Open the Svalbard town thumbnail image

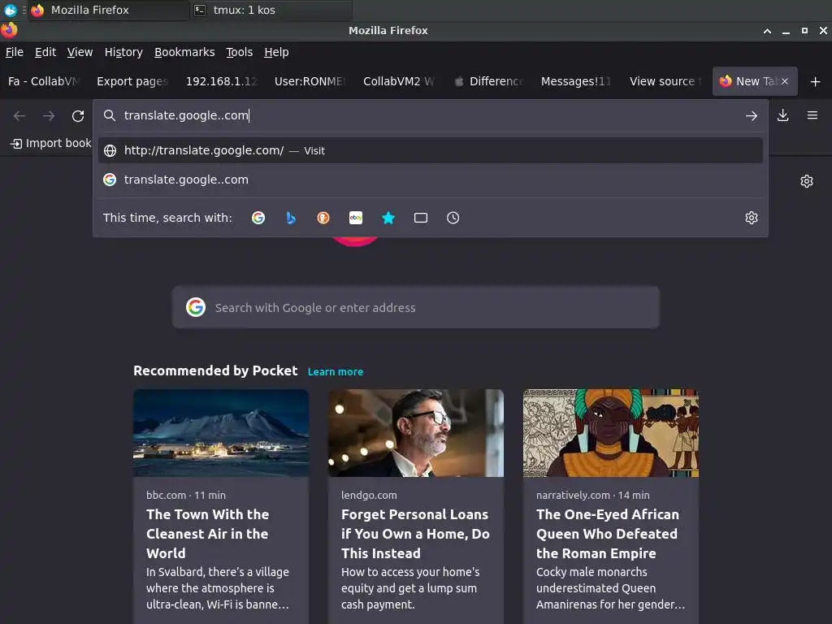pos(221,433)
